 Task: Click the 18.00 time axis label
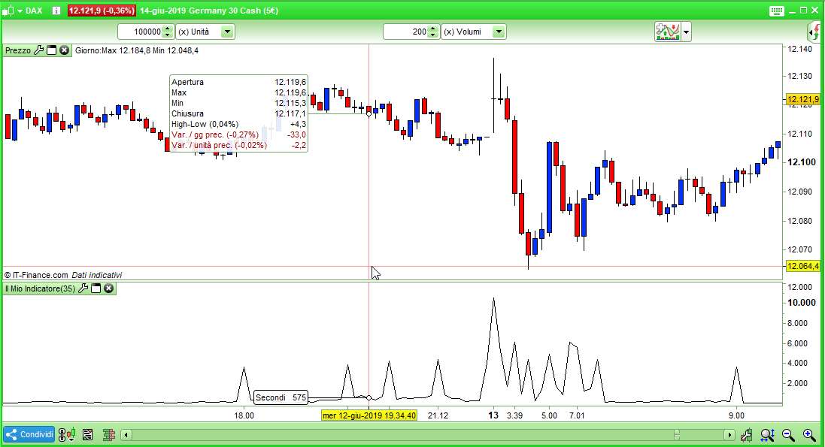click(x=244, y=415)
